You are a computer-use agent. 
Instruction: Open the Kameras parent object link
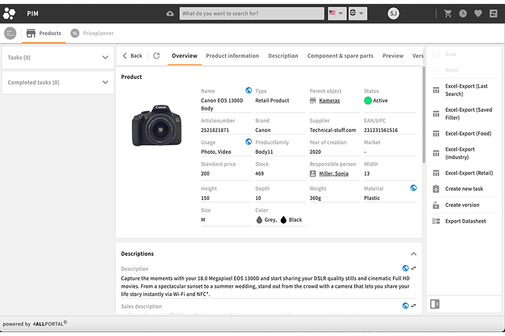329,101
